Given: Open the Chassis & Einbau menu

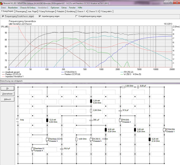Looking at the screenshot, I should (28, 8).
